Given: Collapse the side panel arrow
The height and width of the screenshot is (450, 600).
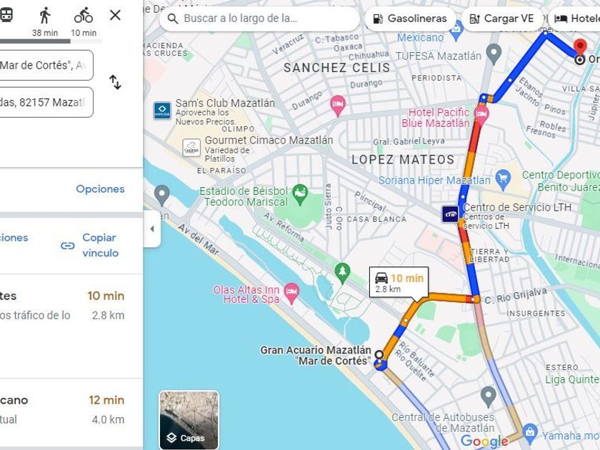Looking at the screenshot, I should [152, 229].
